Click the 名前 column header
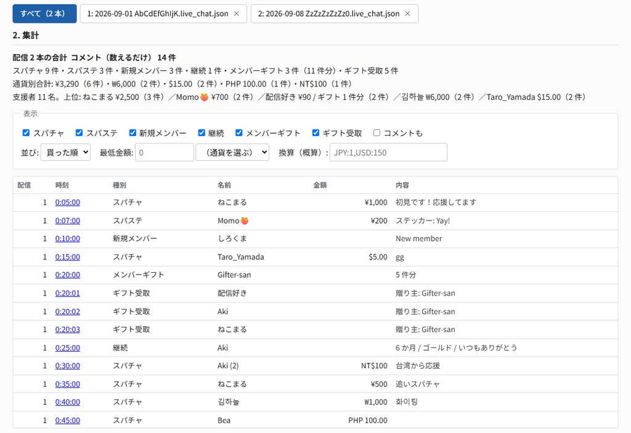The height and width of the screenshot is (433, 631). [224, 185]
